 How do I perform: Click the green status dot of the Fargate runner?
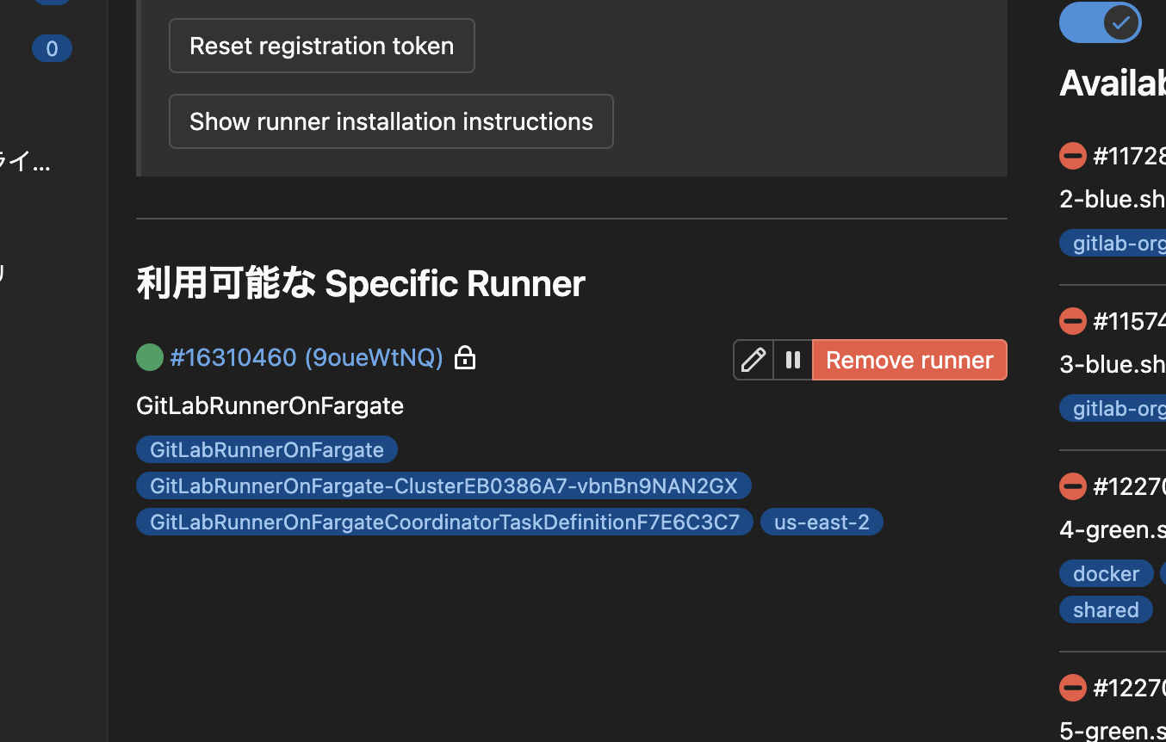pyautogui.click(x=150, y=356)
